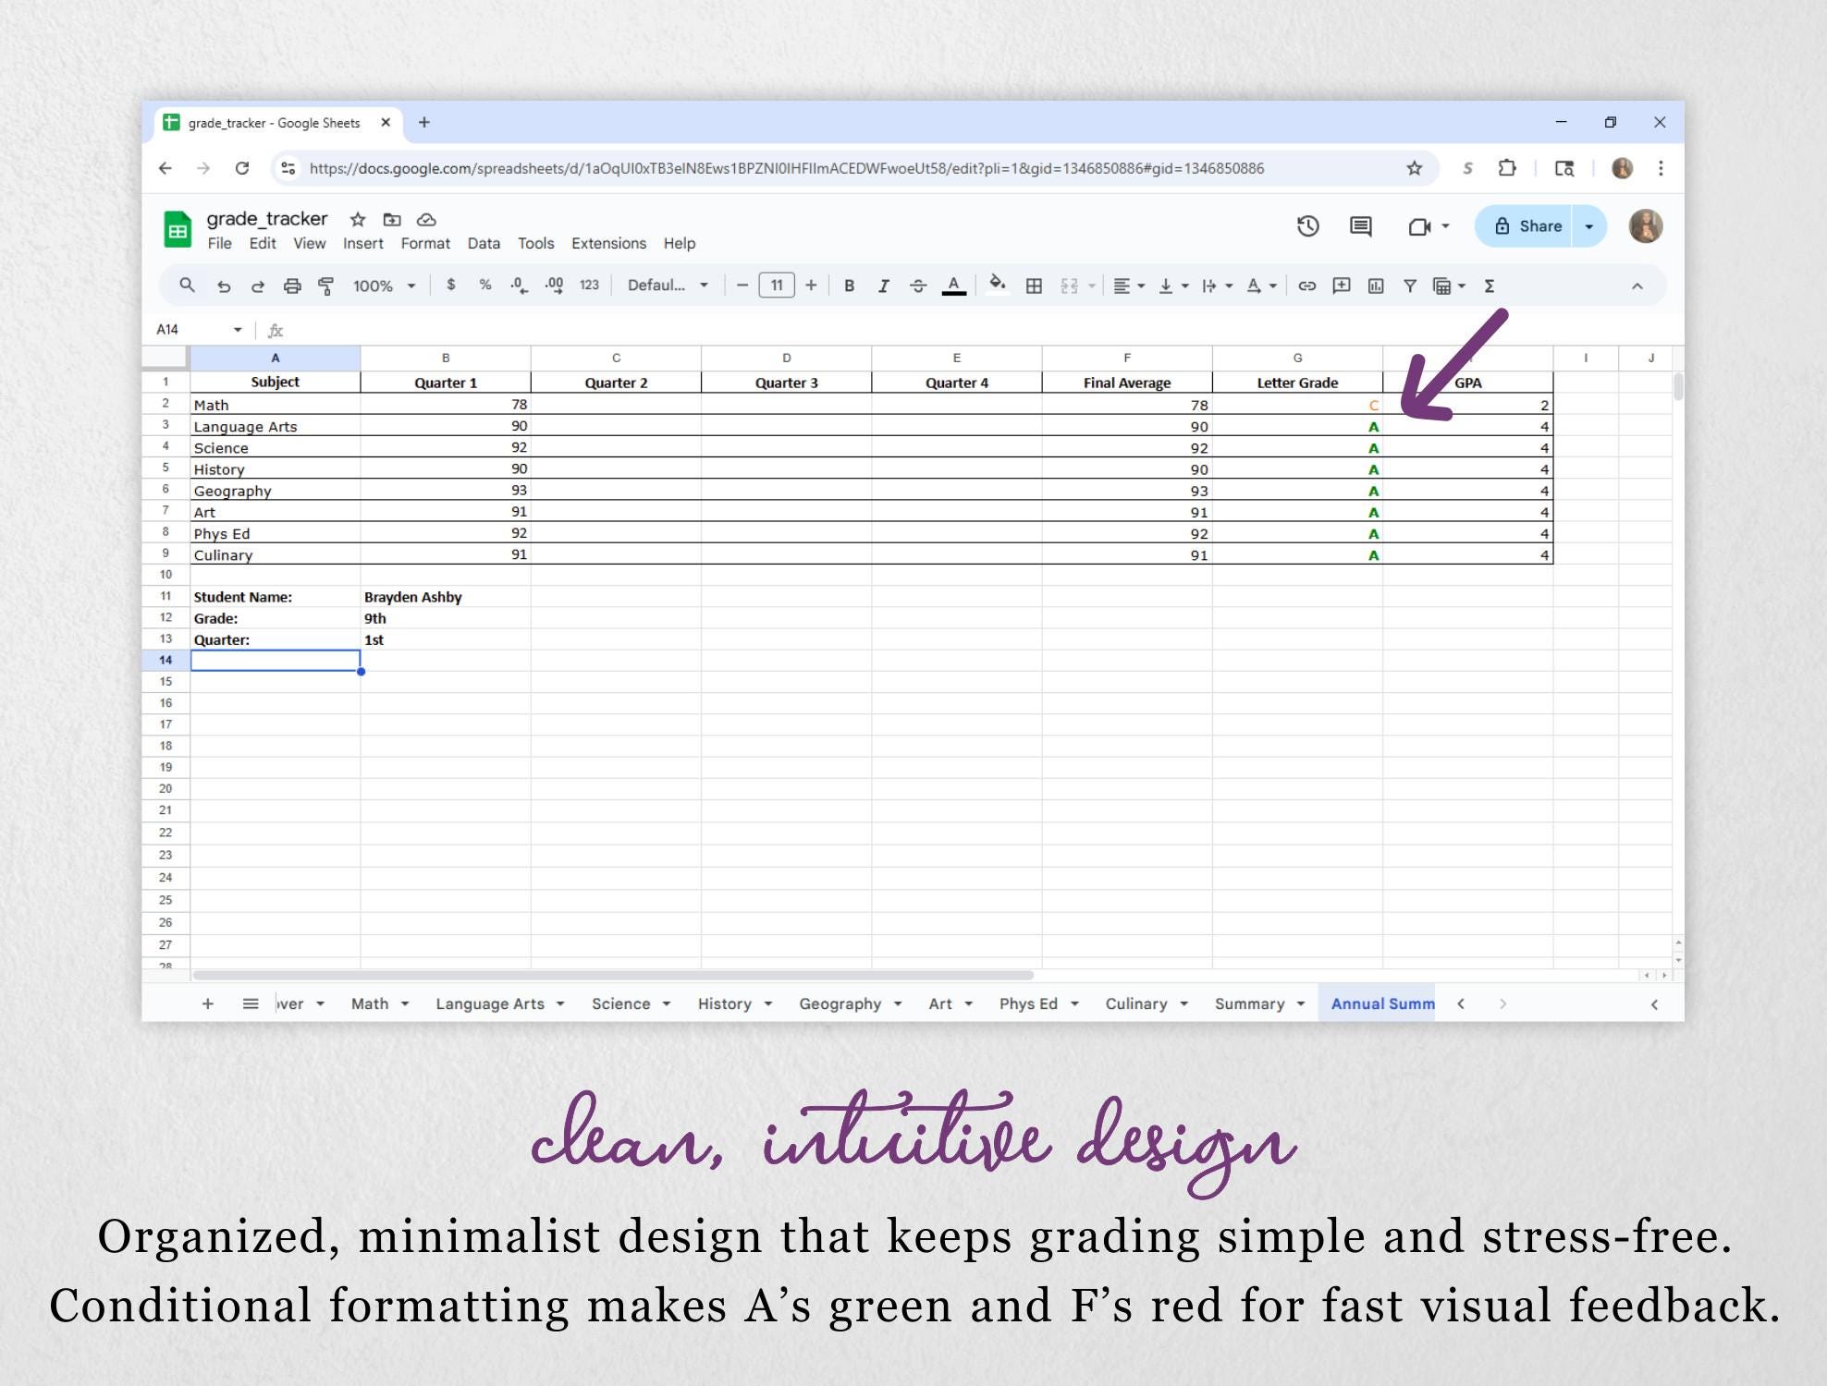The image size is (1827, 1386).
Task: Open horizontal align dropdown
Action: coord(1129,286)
